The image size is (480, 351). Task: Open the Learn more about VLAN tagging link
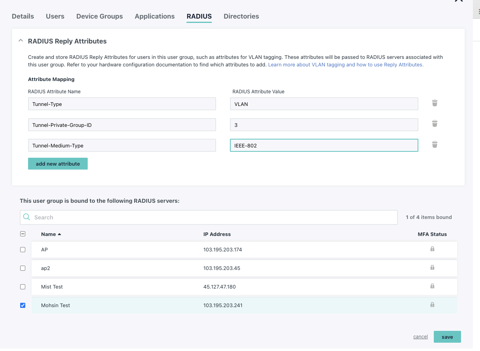[346, 64]
